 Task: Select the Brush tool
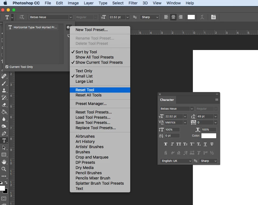[x=4, y=84]
